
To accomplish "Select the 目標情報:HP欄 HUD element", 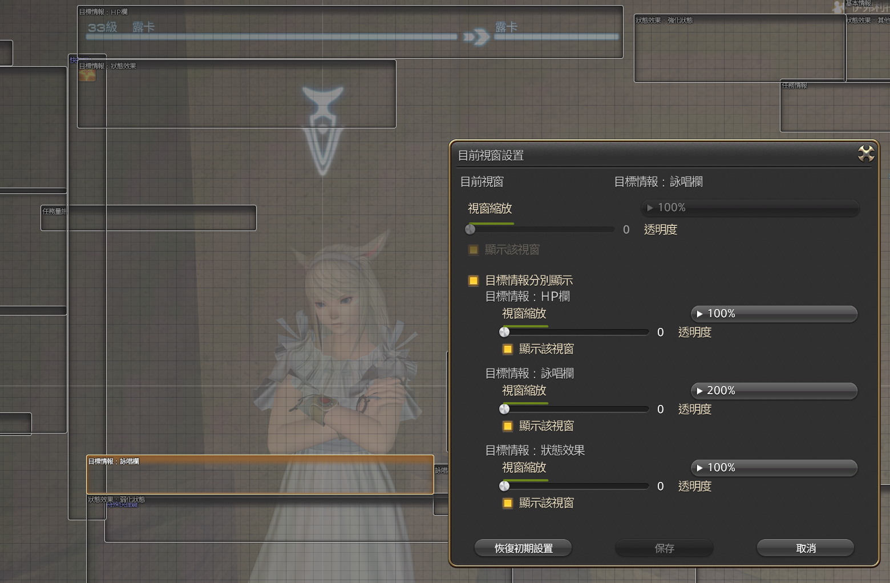I will [x=349, y=32].
